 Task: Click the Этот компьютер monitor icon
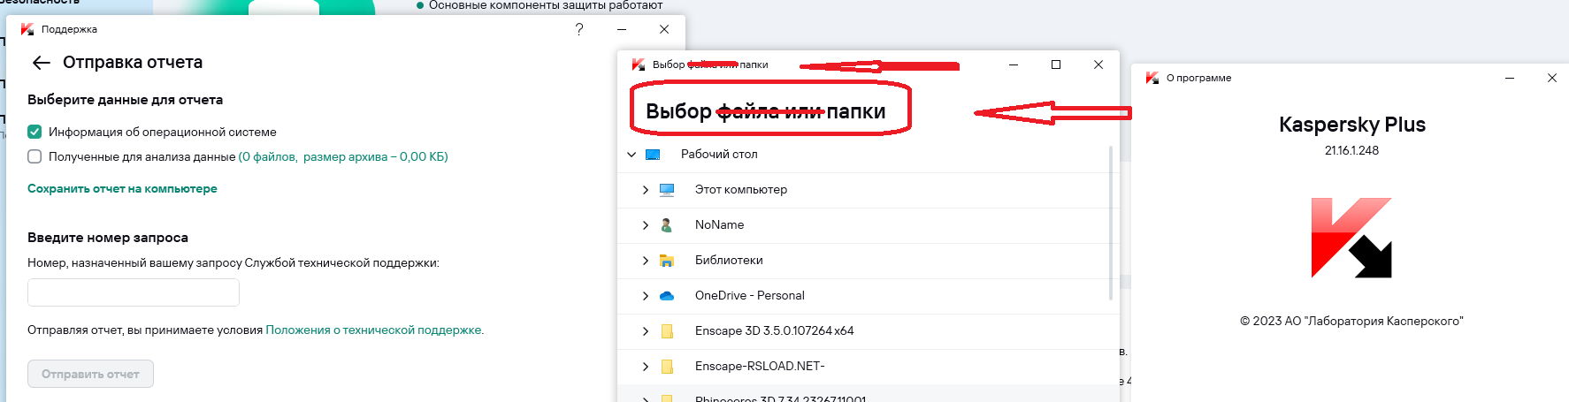667,190
